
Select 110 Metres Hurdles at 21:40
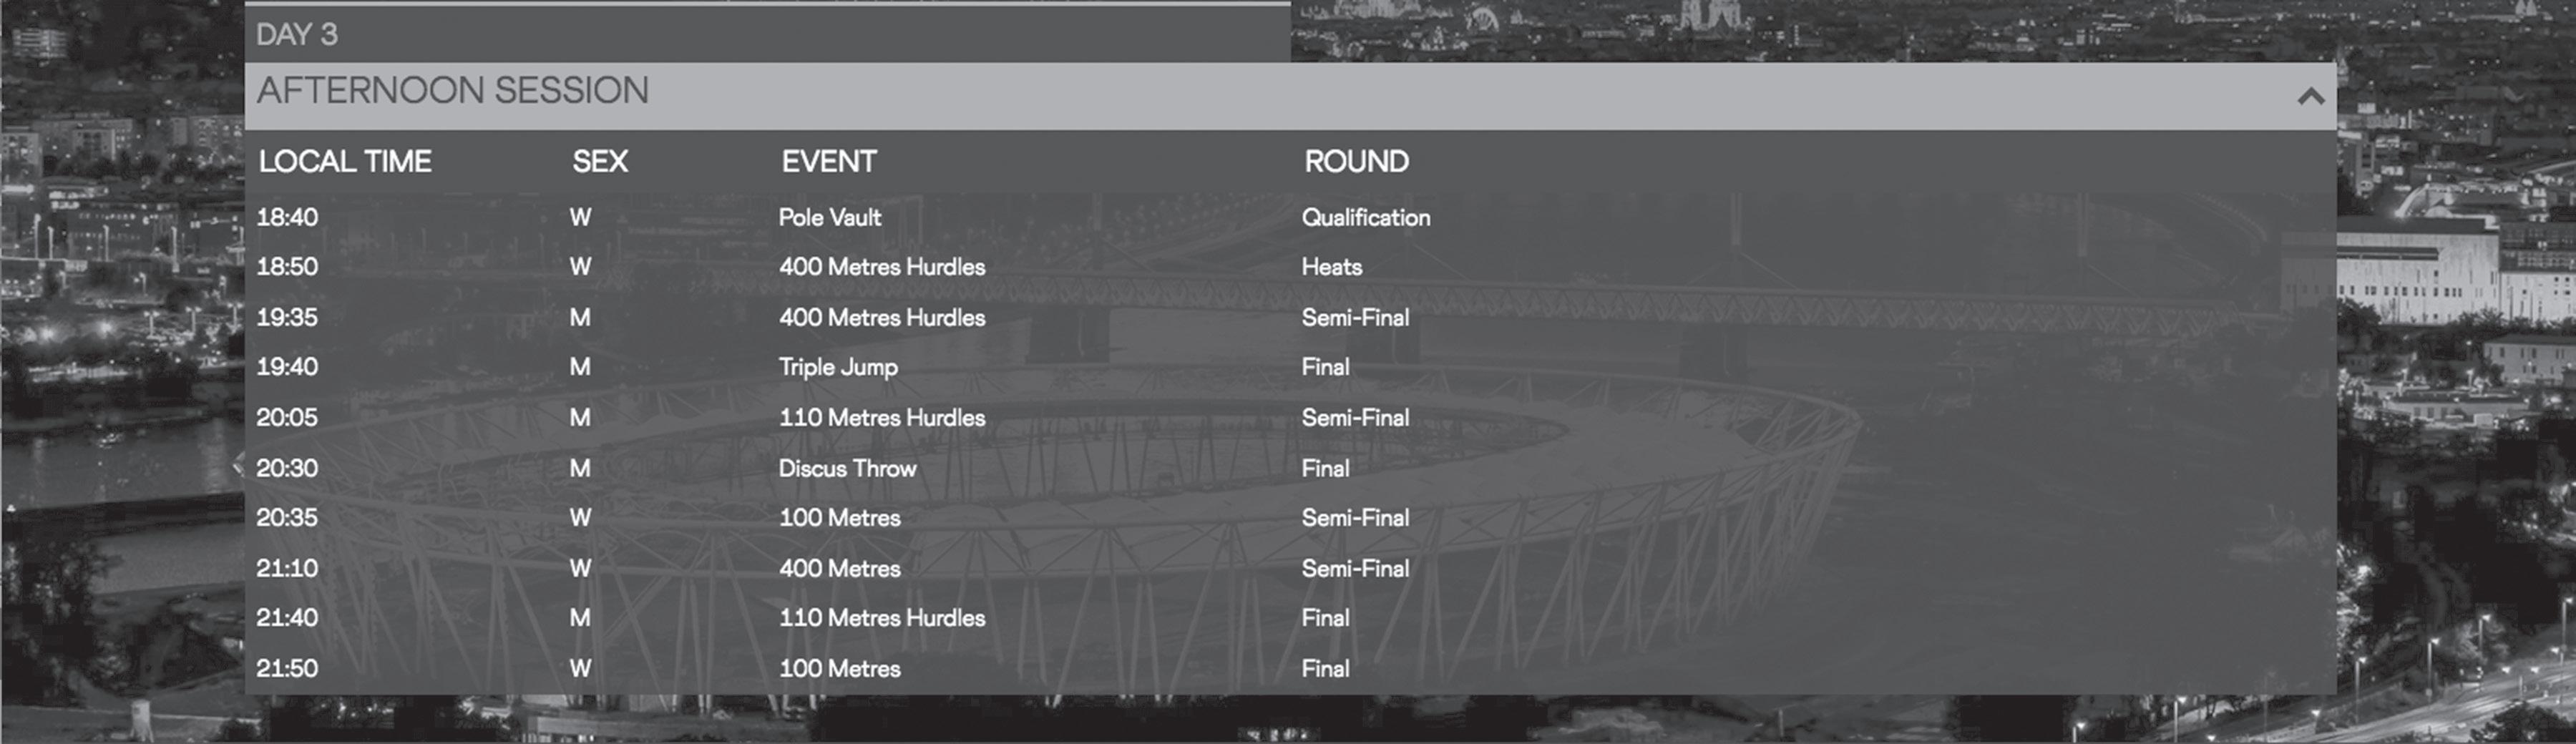click(882, 618)
